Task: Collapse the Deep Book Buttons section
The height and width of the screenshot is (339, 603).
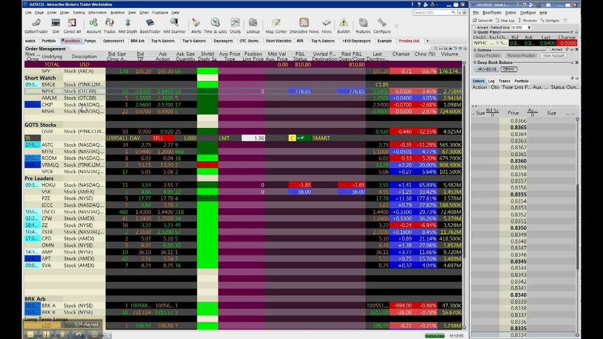Action: point(475,62)
